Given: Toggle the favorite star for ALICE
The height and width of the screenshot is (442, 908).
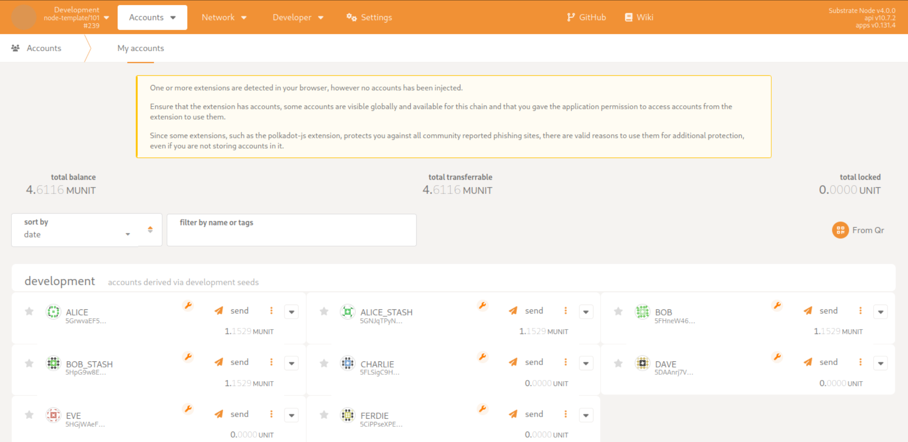Looking at the screenshot, I should [29, 311].
